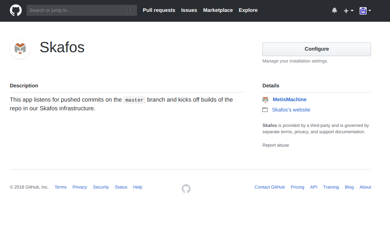Image resolution: width=390 pixels, height=251 pixels.
Task: Open the API footer link
Action: coord(313,187)
